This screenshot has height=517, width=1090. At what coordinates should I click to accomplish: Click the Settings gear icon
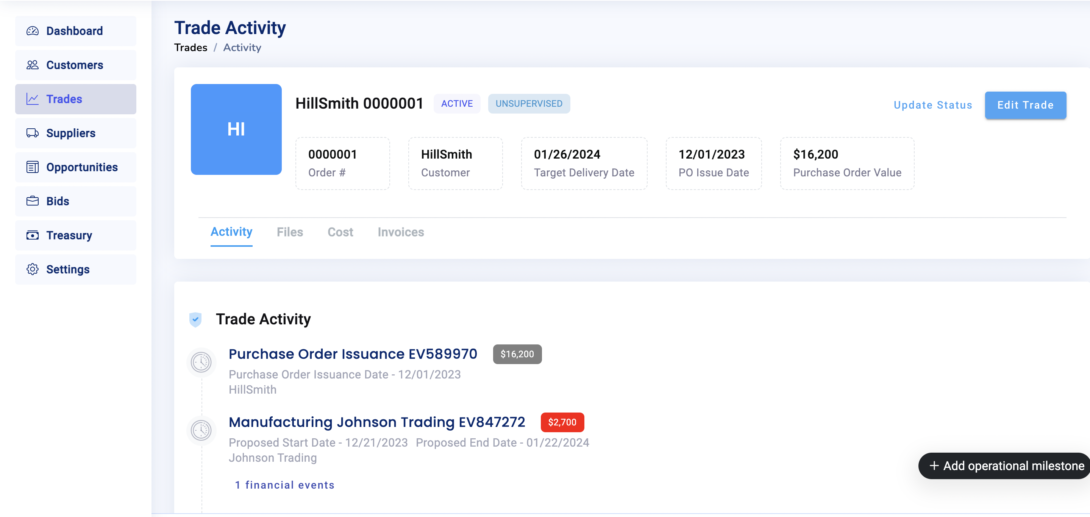(33, 269)
